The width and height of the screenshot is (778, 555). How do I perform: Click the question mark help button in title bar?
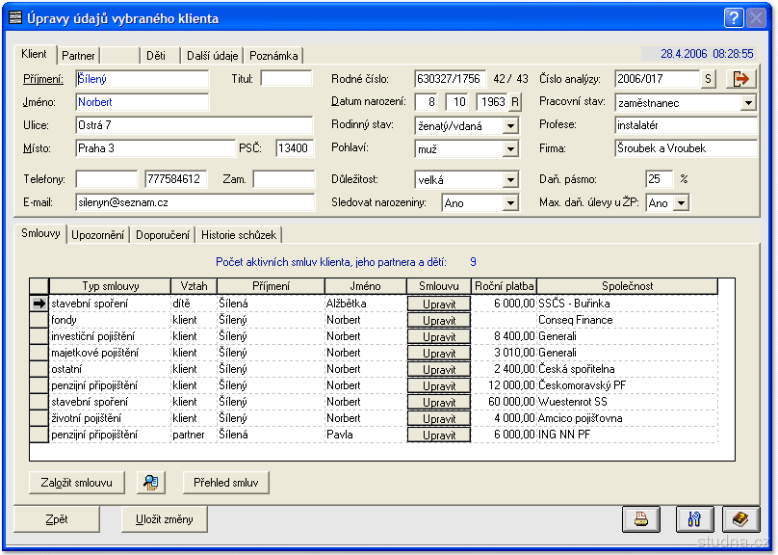tap(733, 17)
